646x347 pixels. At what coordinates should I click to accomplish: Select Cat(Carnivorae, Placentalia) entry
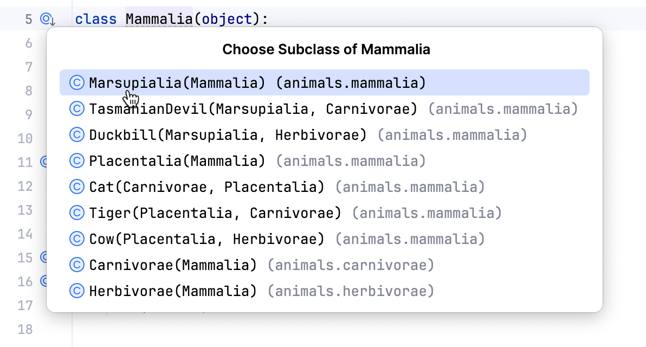(206, 187)
